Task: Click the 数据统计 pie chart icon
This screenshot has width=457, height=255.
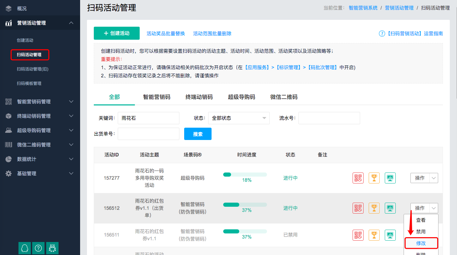Action: (x=9, y=159)
